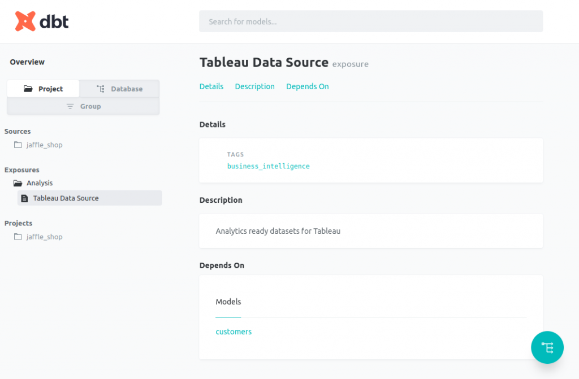Click the document icon beside Tableau Data Source

click(24, 198)
